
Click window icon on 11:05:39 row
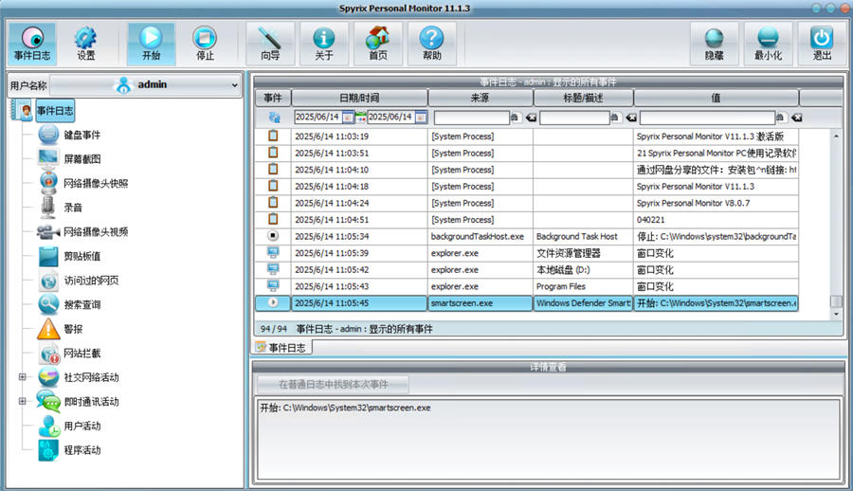(x=273, y=252)
